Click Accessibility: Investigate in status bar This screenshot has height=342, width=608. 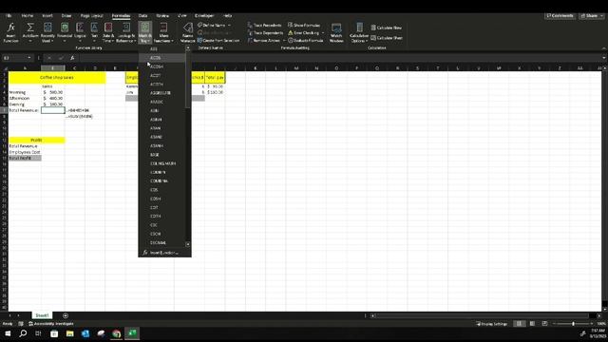pos(51,324)
